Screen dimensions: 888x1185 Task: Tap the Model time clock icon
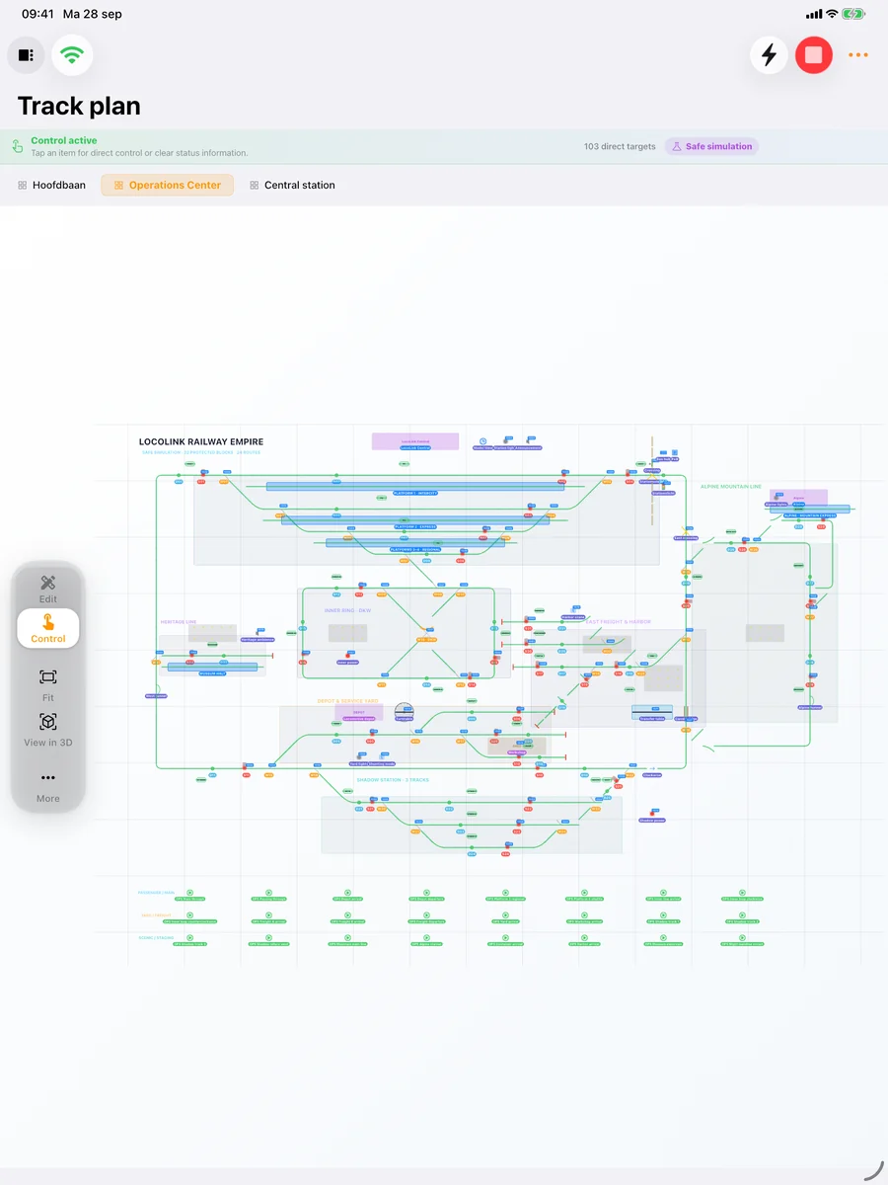click(482, 441)
